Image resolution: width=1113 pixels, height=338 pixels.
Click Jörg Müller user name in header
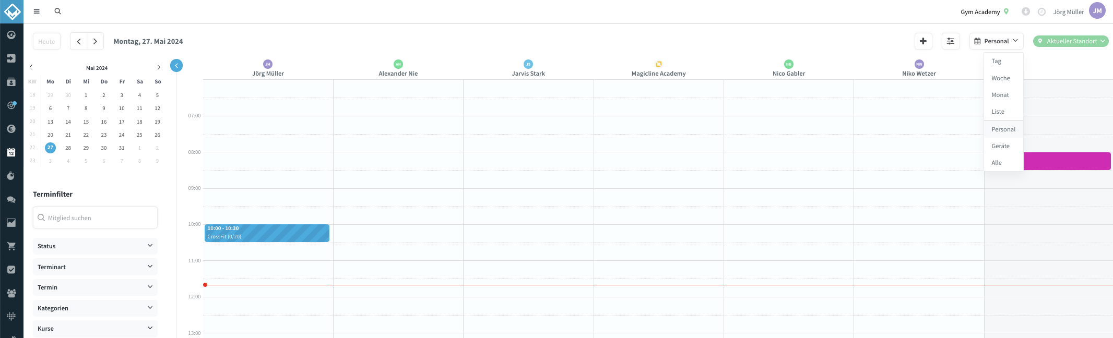click(x=1068, y=12)
